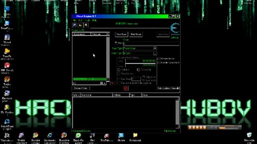
Task: Click the Value column header in found list
Action: (99, 34)
